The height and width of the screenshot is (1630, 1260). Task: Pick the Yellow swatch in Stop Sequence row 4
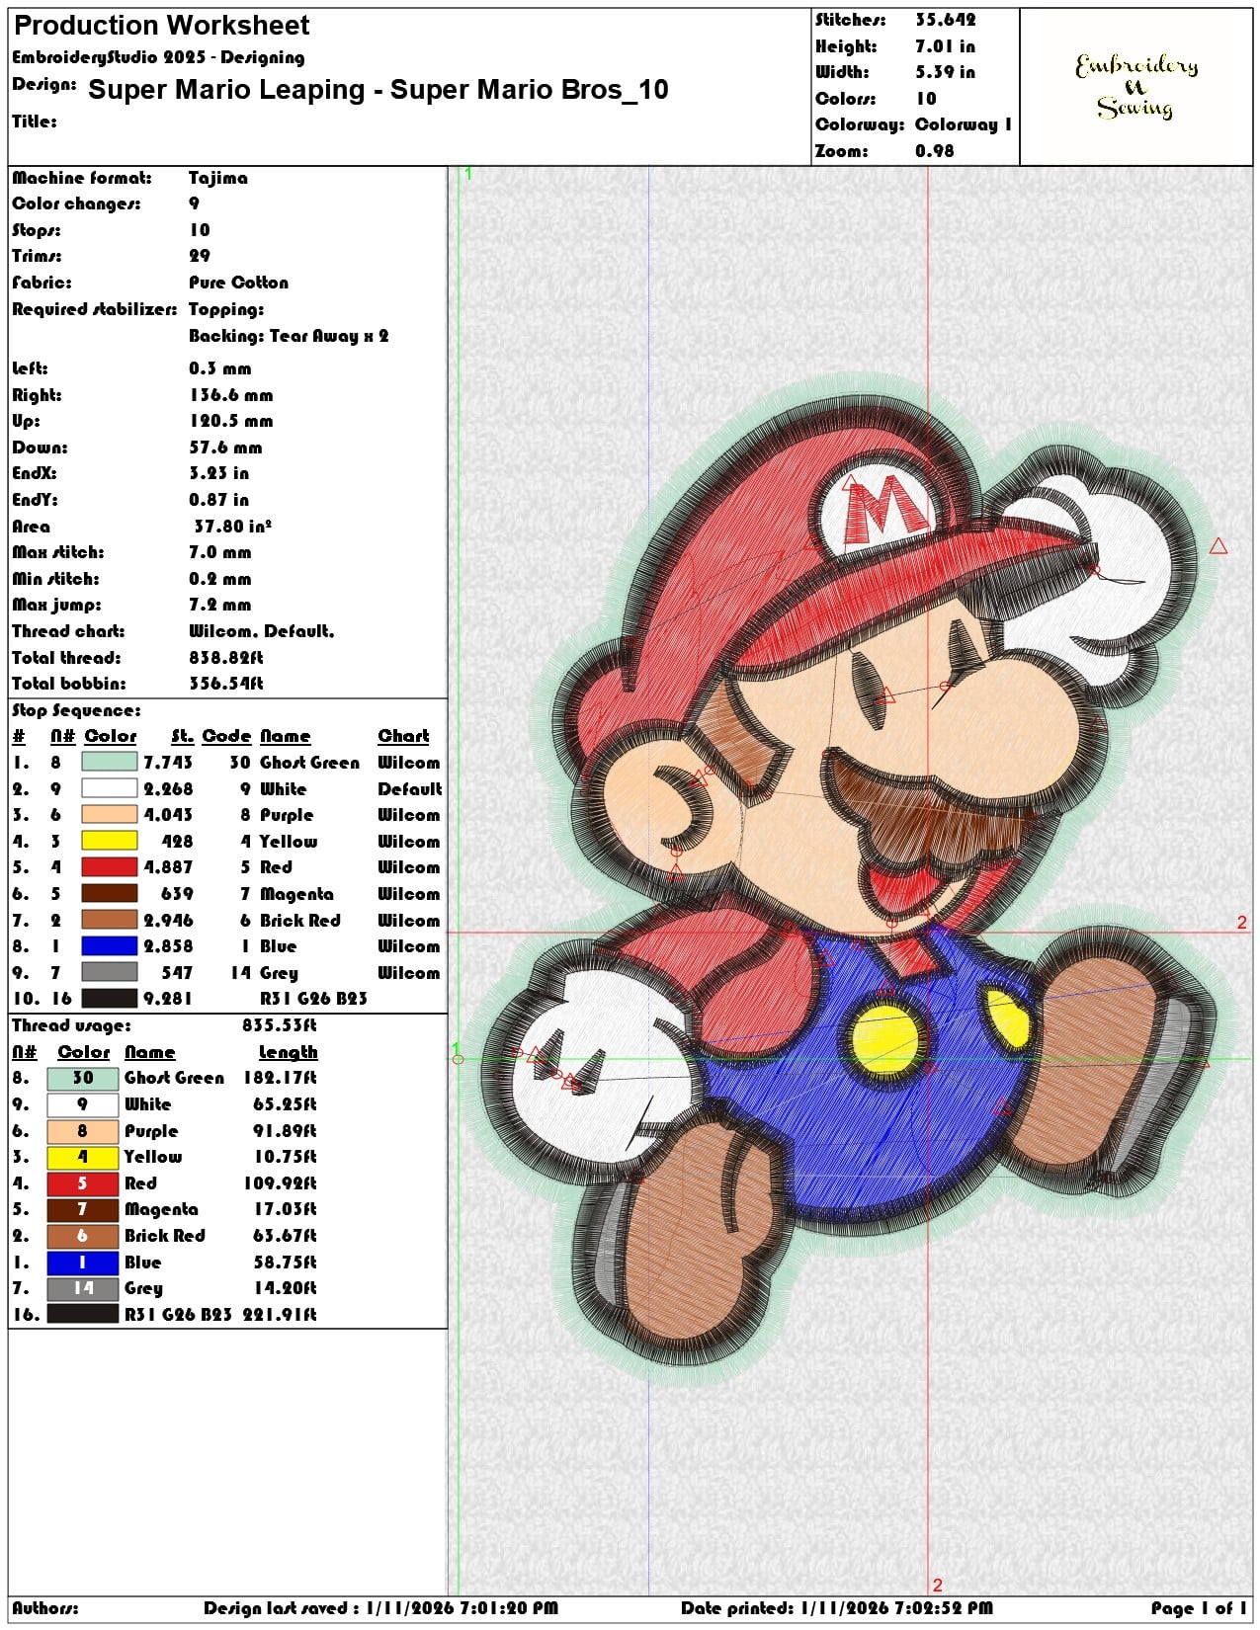click(x=109, y=841)
